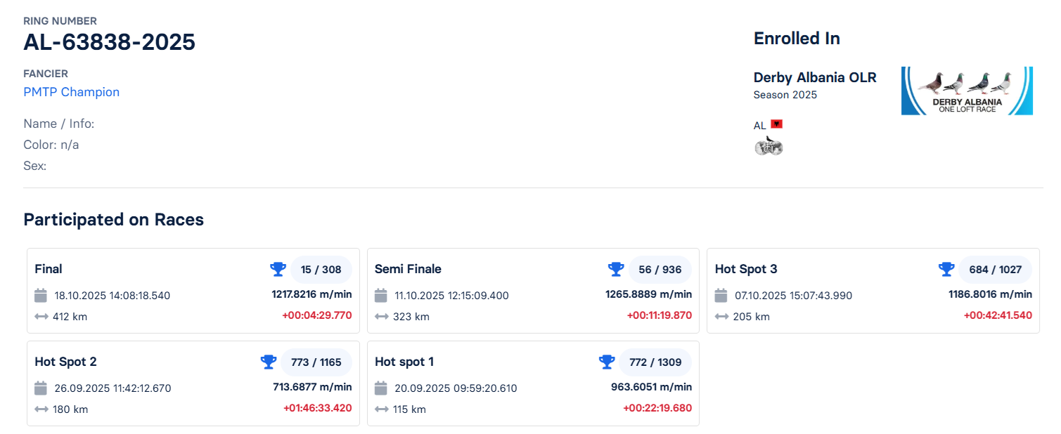Click the trophy icon on Hot Spot 3
The width and height of the screenshot is (1061, 434).
[946, 269]
